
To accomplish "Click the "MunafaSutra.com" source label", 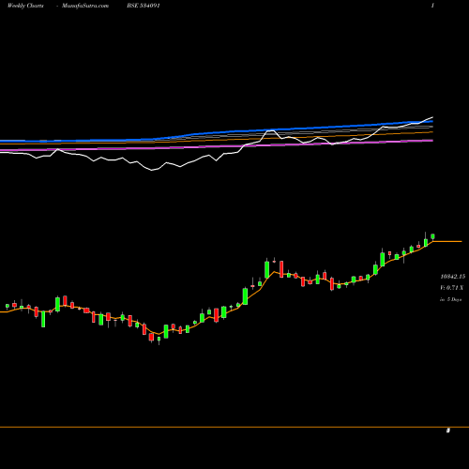I will [x=85, y=6].
